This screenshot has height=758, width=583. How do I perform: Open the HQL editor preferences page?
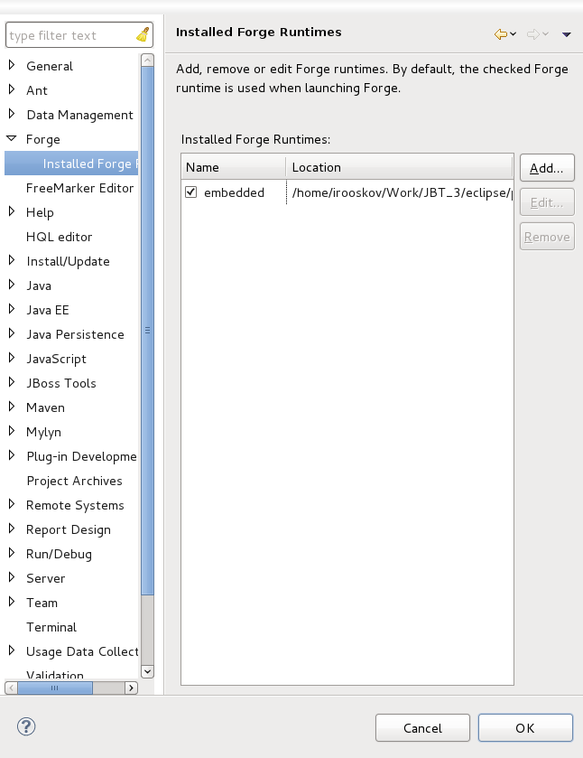(59, 237)
